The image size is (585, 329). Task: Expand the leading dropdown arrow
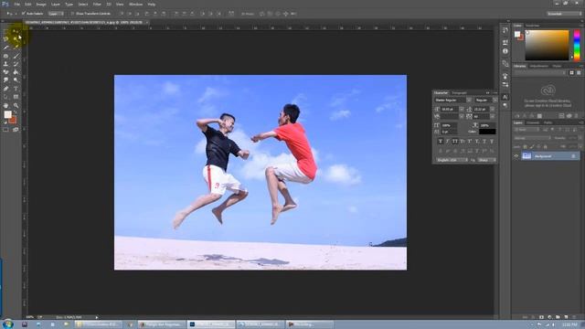493,110
